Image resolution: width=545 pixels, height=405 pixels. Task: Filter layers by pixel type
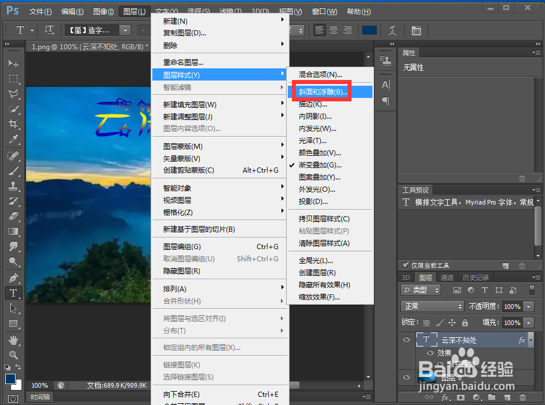click(x=458, y=290)
